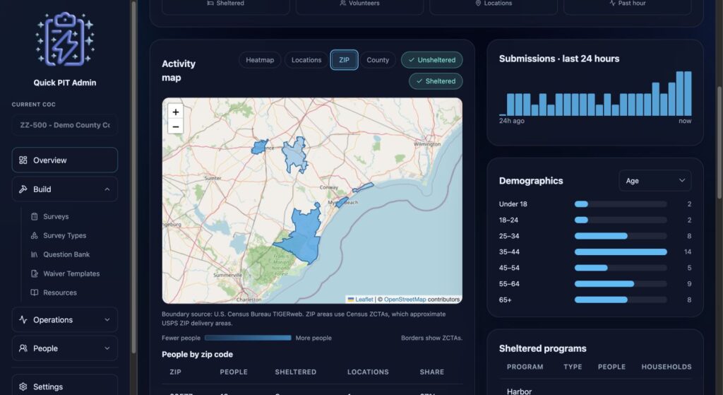Viewport: 723px width, 395px height.
Task: Click the Waiver Templates document icon
Action: 34,273
